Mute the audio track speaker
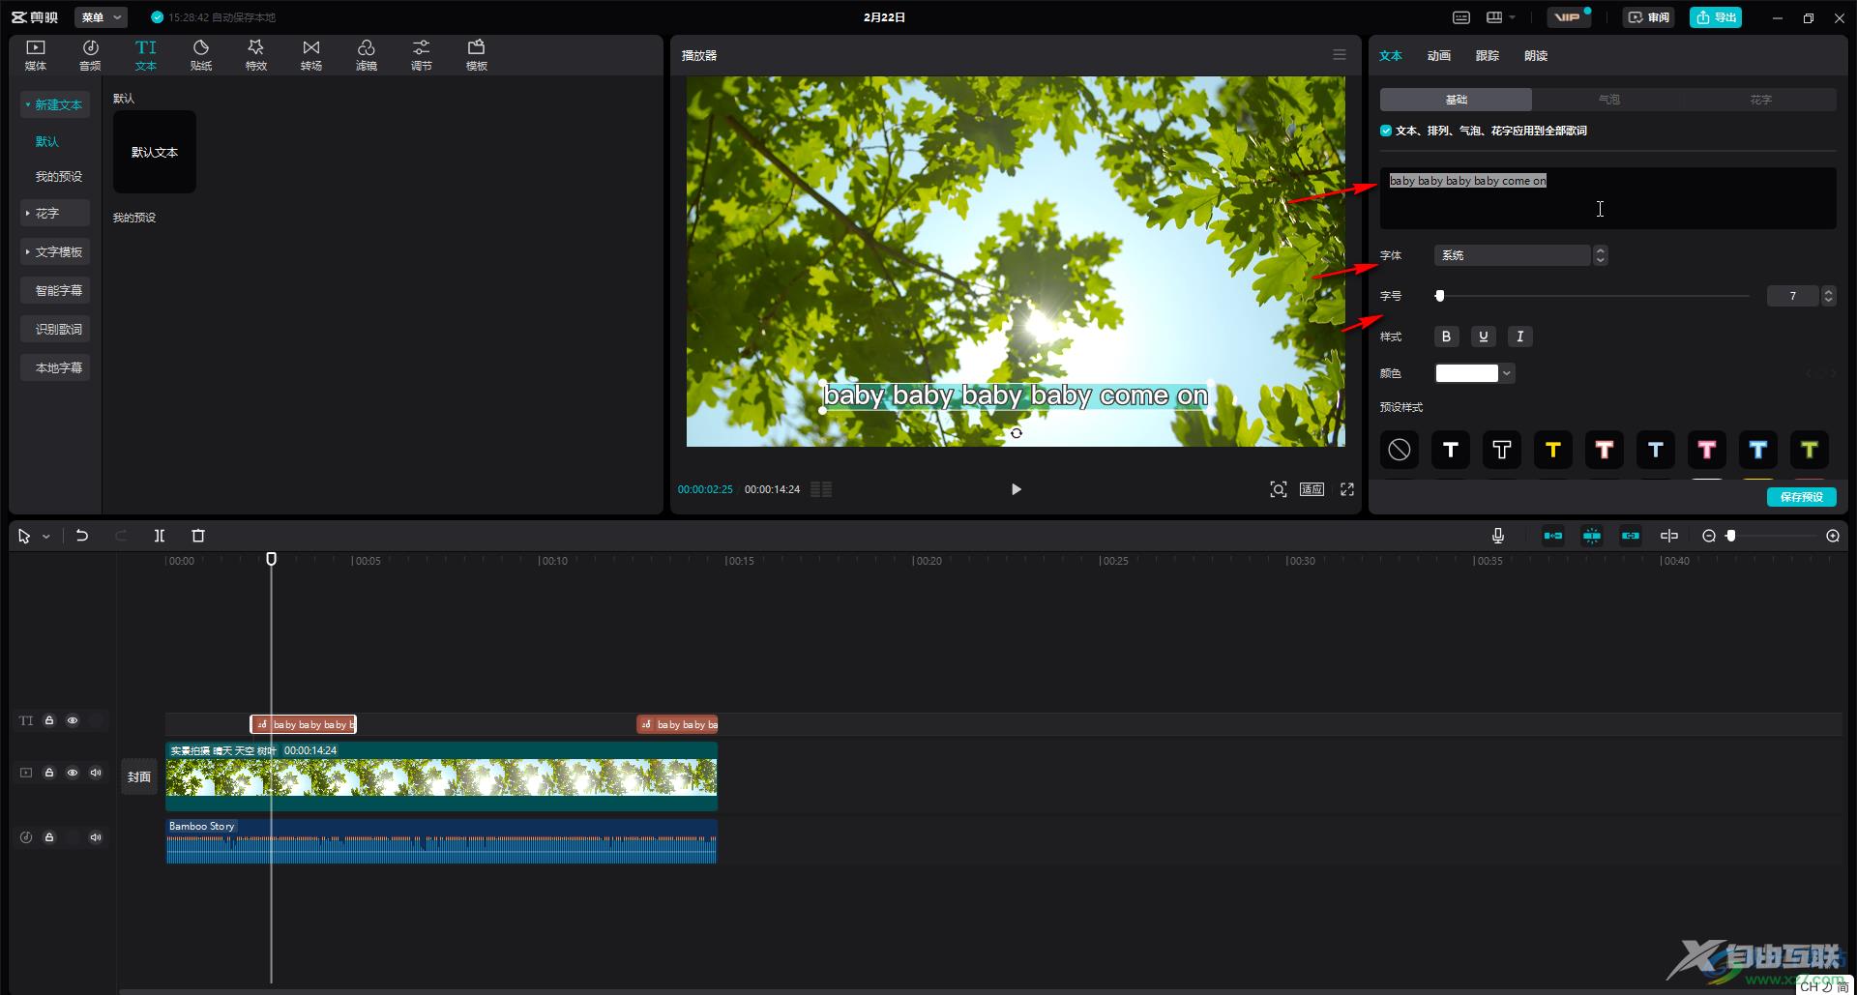The width and height of the screenshot is (1857, 995). coord(96,837)
